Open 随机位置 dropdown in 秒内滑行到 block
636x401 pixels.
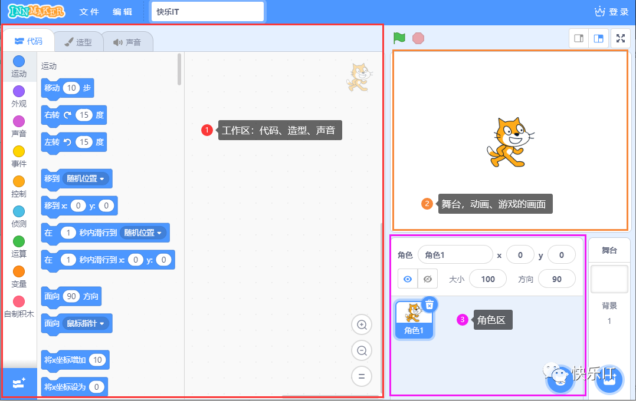[143, 233]
